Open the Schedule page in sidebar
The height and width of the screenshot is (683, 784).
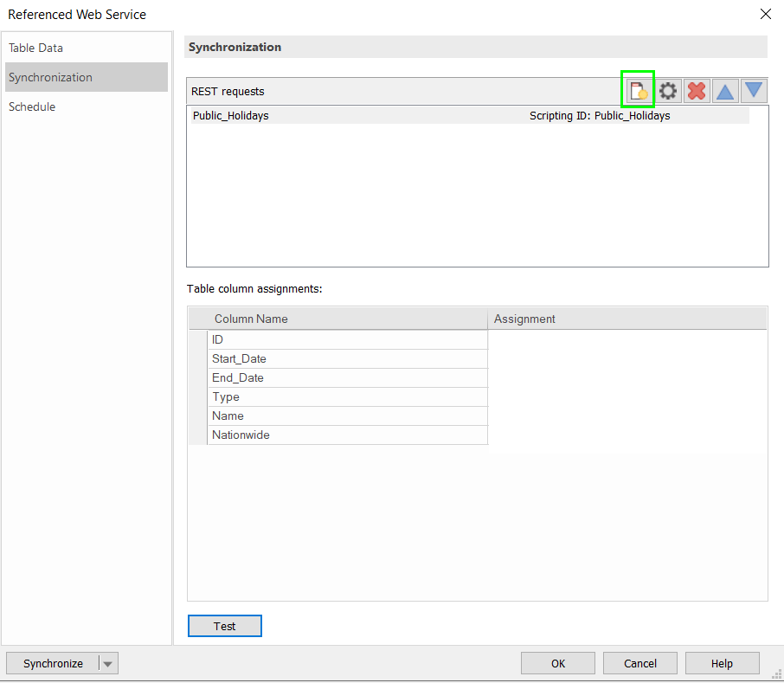pyautogui.click(x=32, y=106)
